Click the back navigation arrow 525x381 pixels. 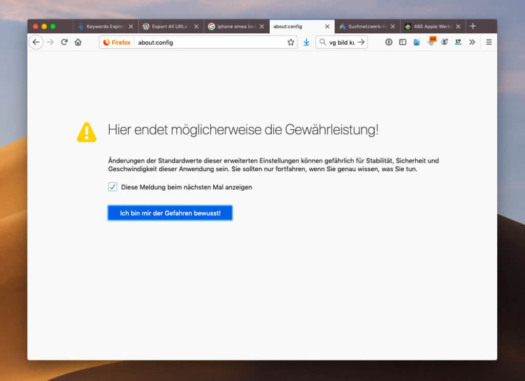(35, 42)
